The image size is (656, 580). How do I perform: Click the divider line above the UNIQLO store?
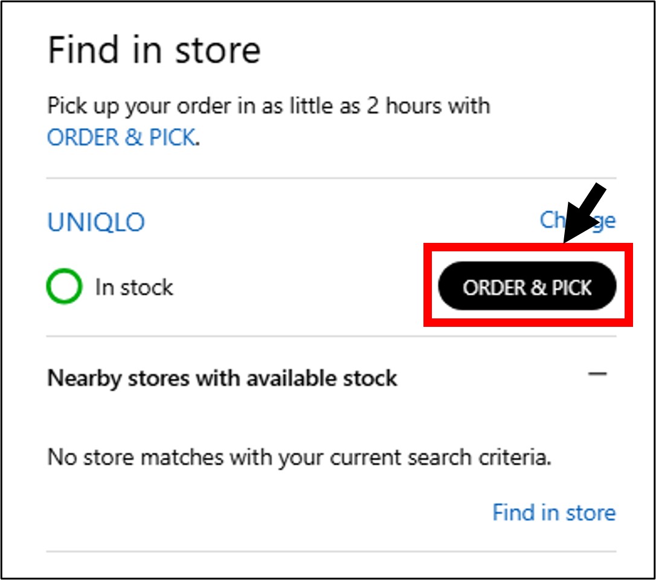tap(331, 178)
